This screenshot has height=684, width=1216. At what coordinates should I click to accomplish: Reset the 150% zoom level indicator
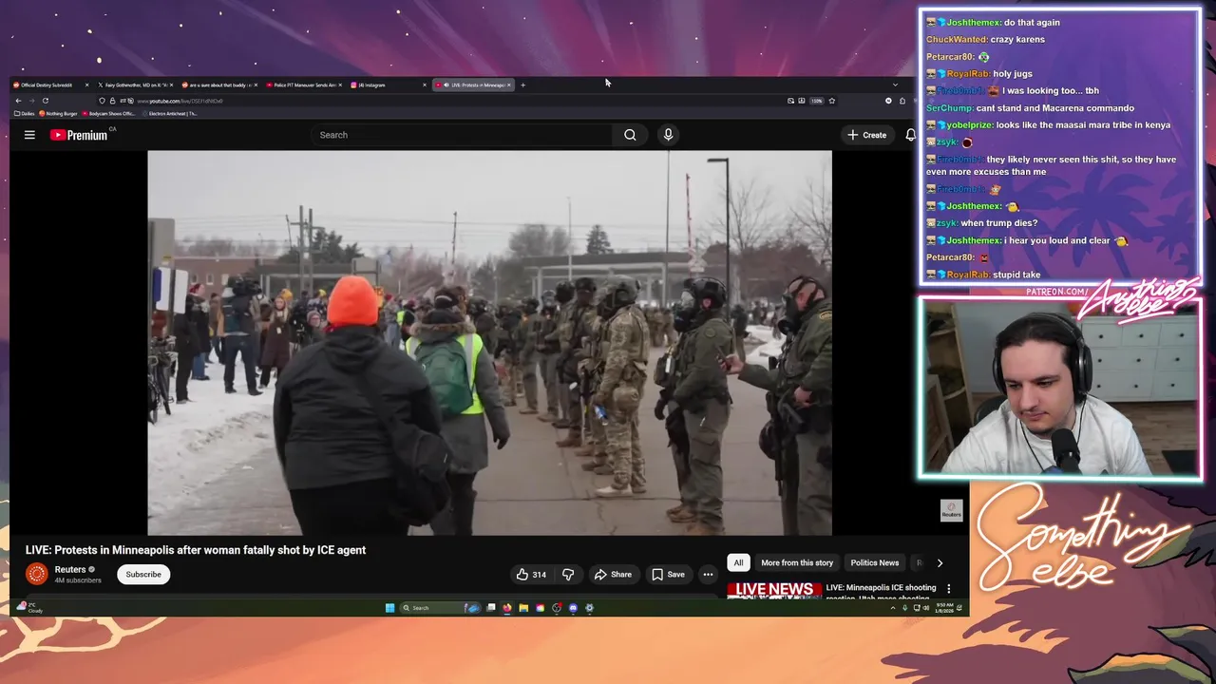pyautogui.click(x=816, y=101)
